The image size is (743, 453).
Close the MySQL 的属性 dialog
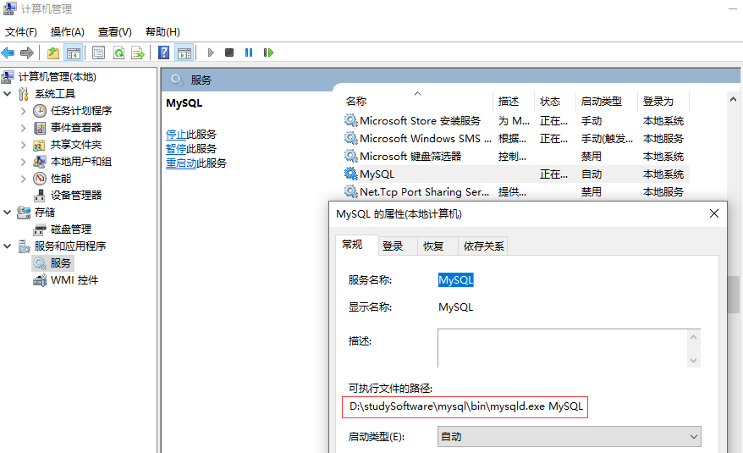714,214
